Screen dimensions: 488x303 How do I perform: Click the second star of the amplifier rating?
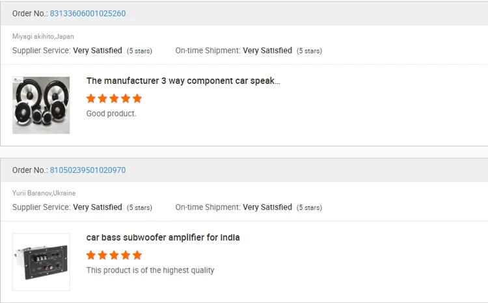[x=102, y=256]
